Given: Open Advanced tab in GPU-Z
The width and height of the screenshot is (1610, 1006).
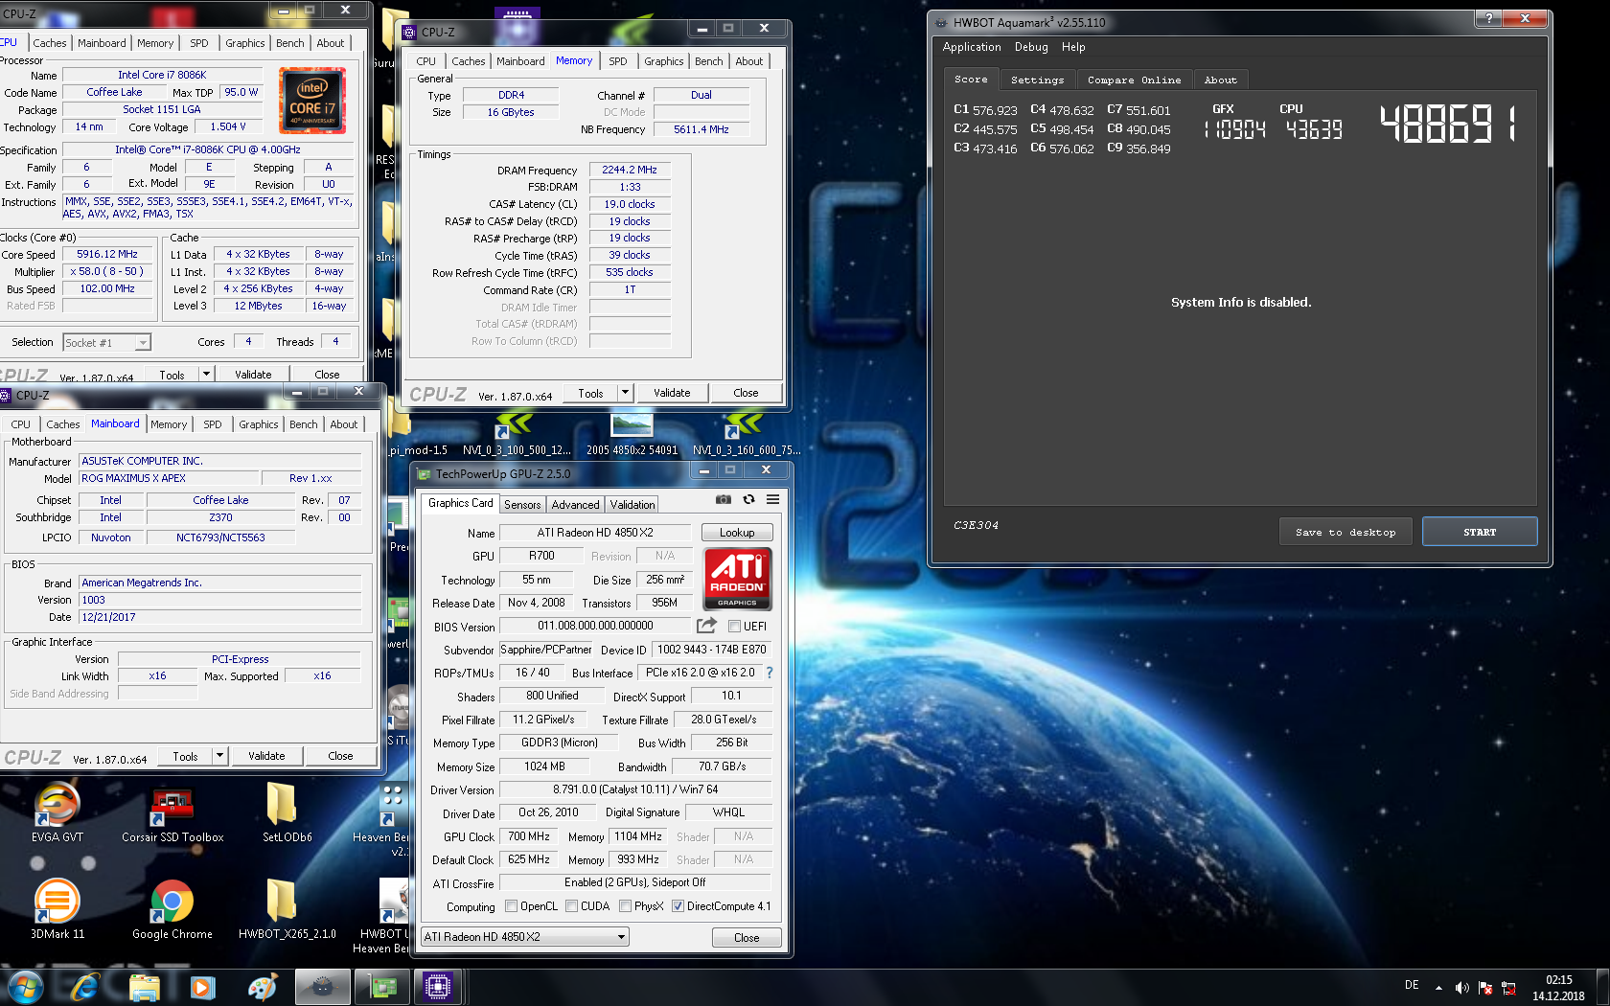Looking at the screenshot, I should pyautogui.click(x=575, y=505).
